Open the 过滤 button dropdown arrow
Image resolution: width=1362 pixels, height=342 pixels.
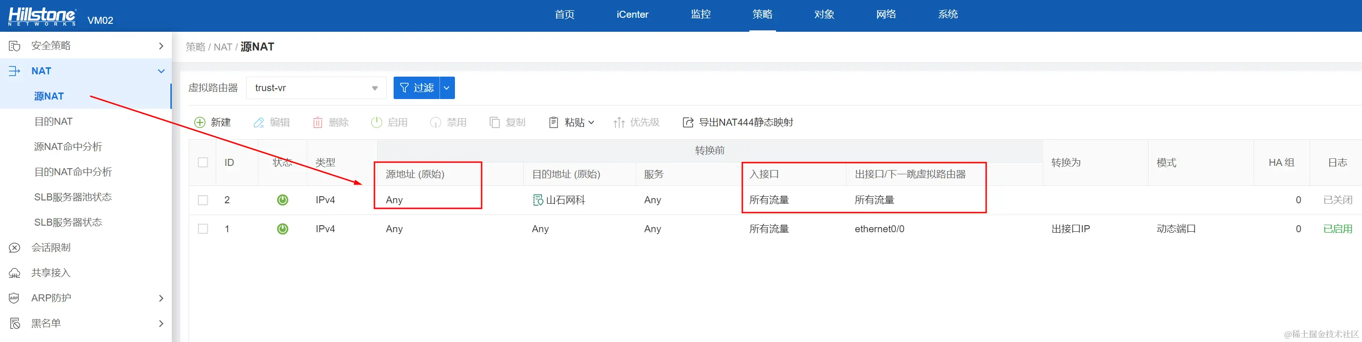447,88
